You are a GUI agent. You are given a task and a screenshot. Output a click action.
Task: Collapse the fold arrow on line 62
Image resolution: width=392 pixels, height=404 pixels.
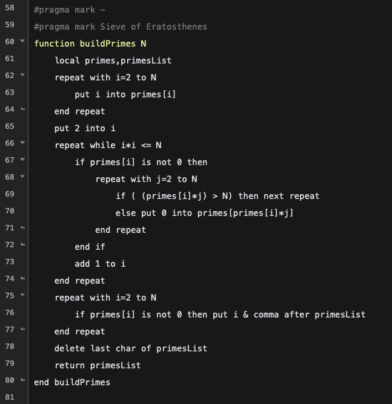click(22, 76)
